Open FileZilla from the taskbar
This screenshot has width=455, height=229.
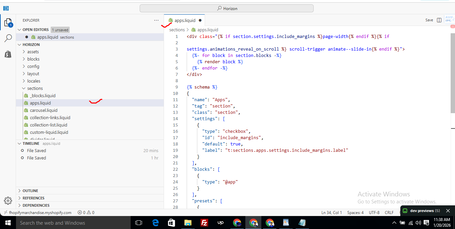[x=204, y=223]
